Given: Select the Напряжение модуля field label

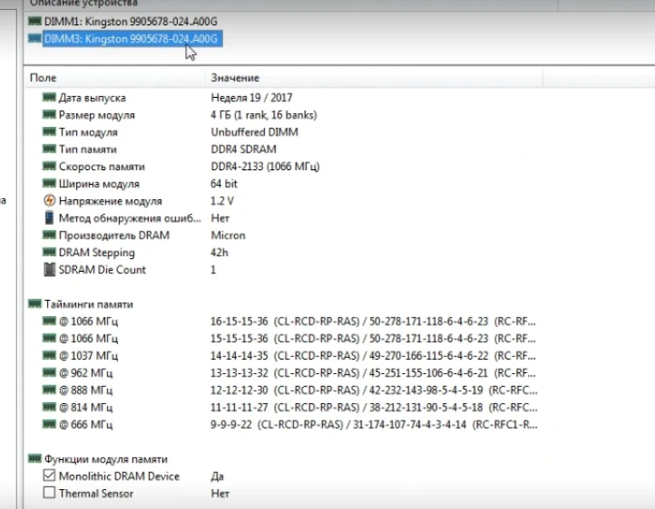Looking at the screenshot, I should tap(111, 201).
